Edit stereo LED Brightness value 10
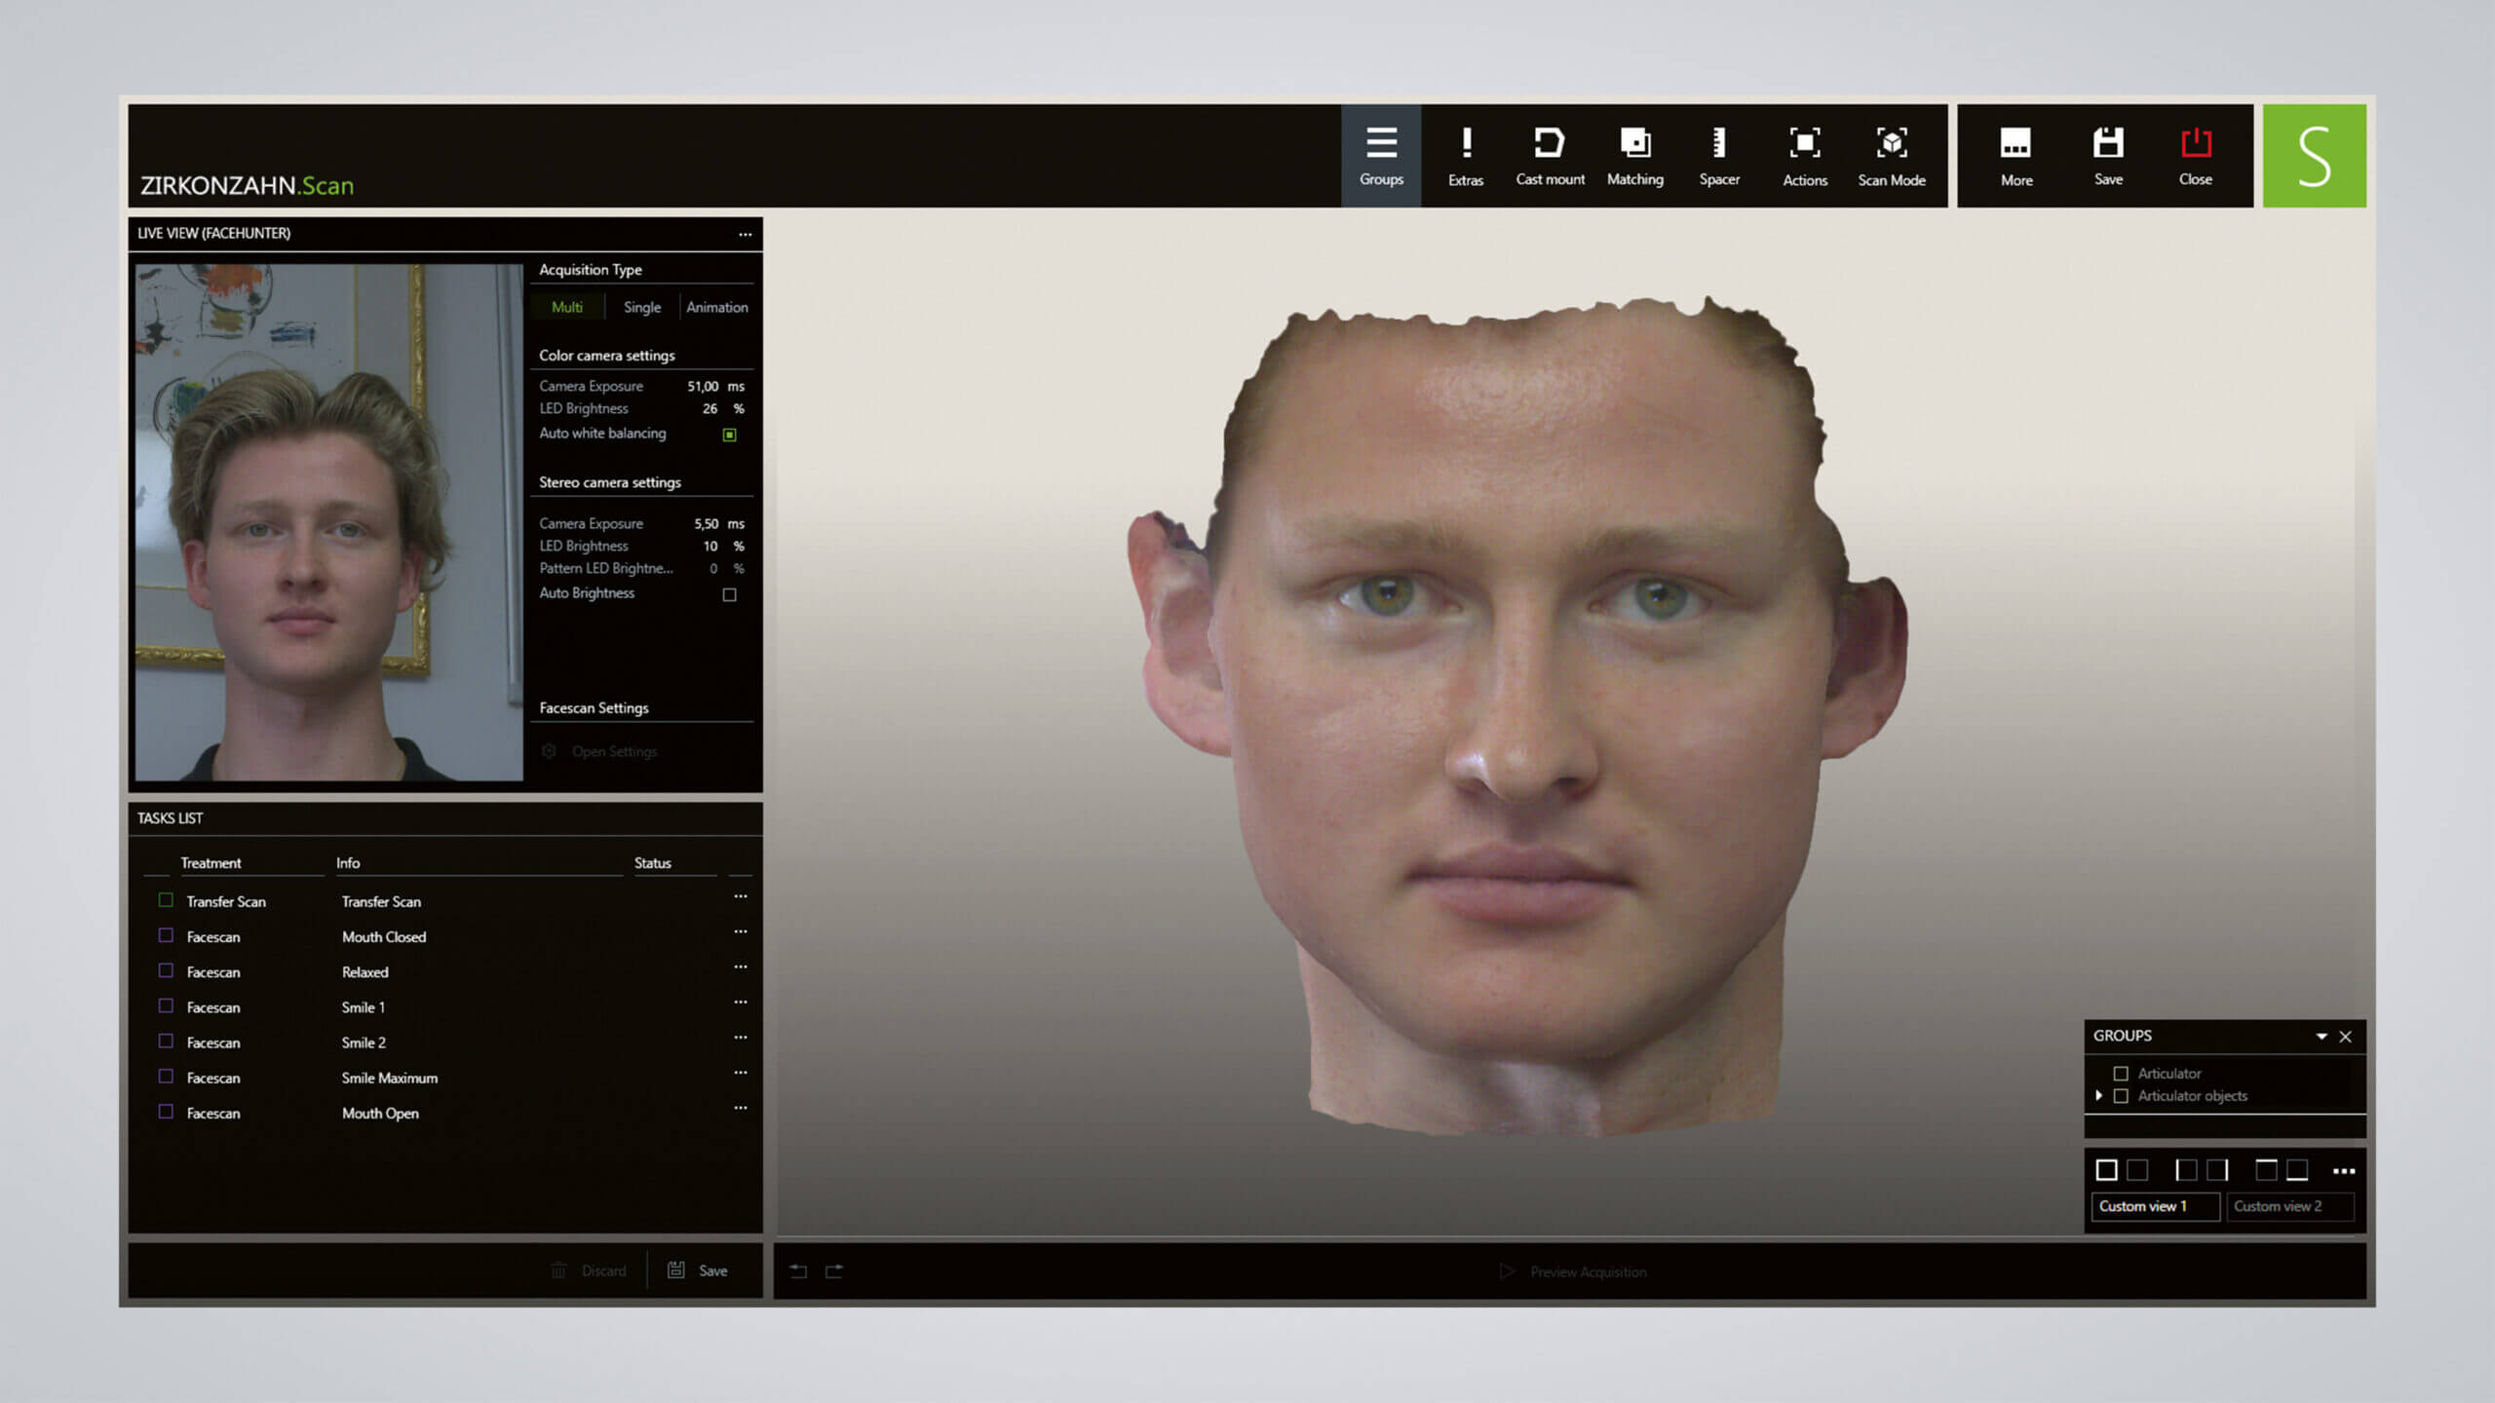Image resolution: width=2495 pixels, height=1403 pixels. point(710,546)
